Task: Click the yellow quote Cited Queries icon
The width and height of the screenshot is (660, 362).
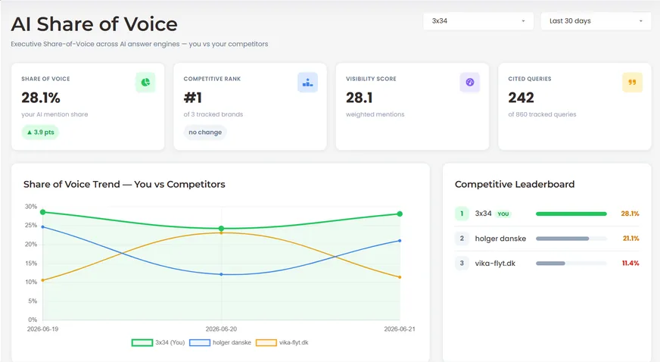Action: (x=632, y=83)
